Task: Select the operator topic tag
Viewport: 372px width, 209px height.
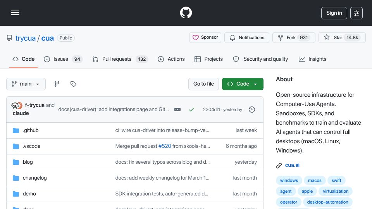Action: [x=288, y=202]
